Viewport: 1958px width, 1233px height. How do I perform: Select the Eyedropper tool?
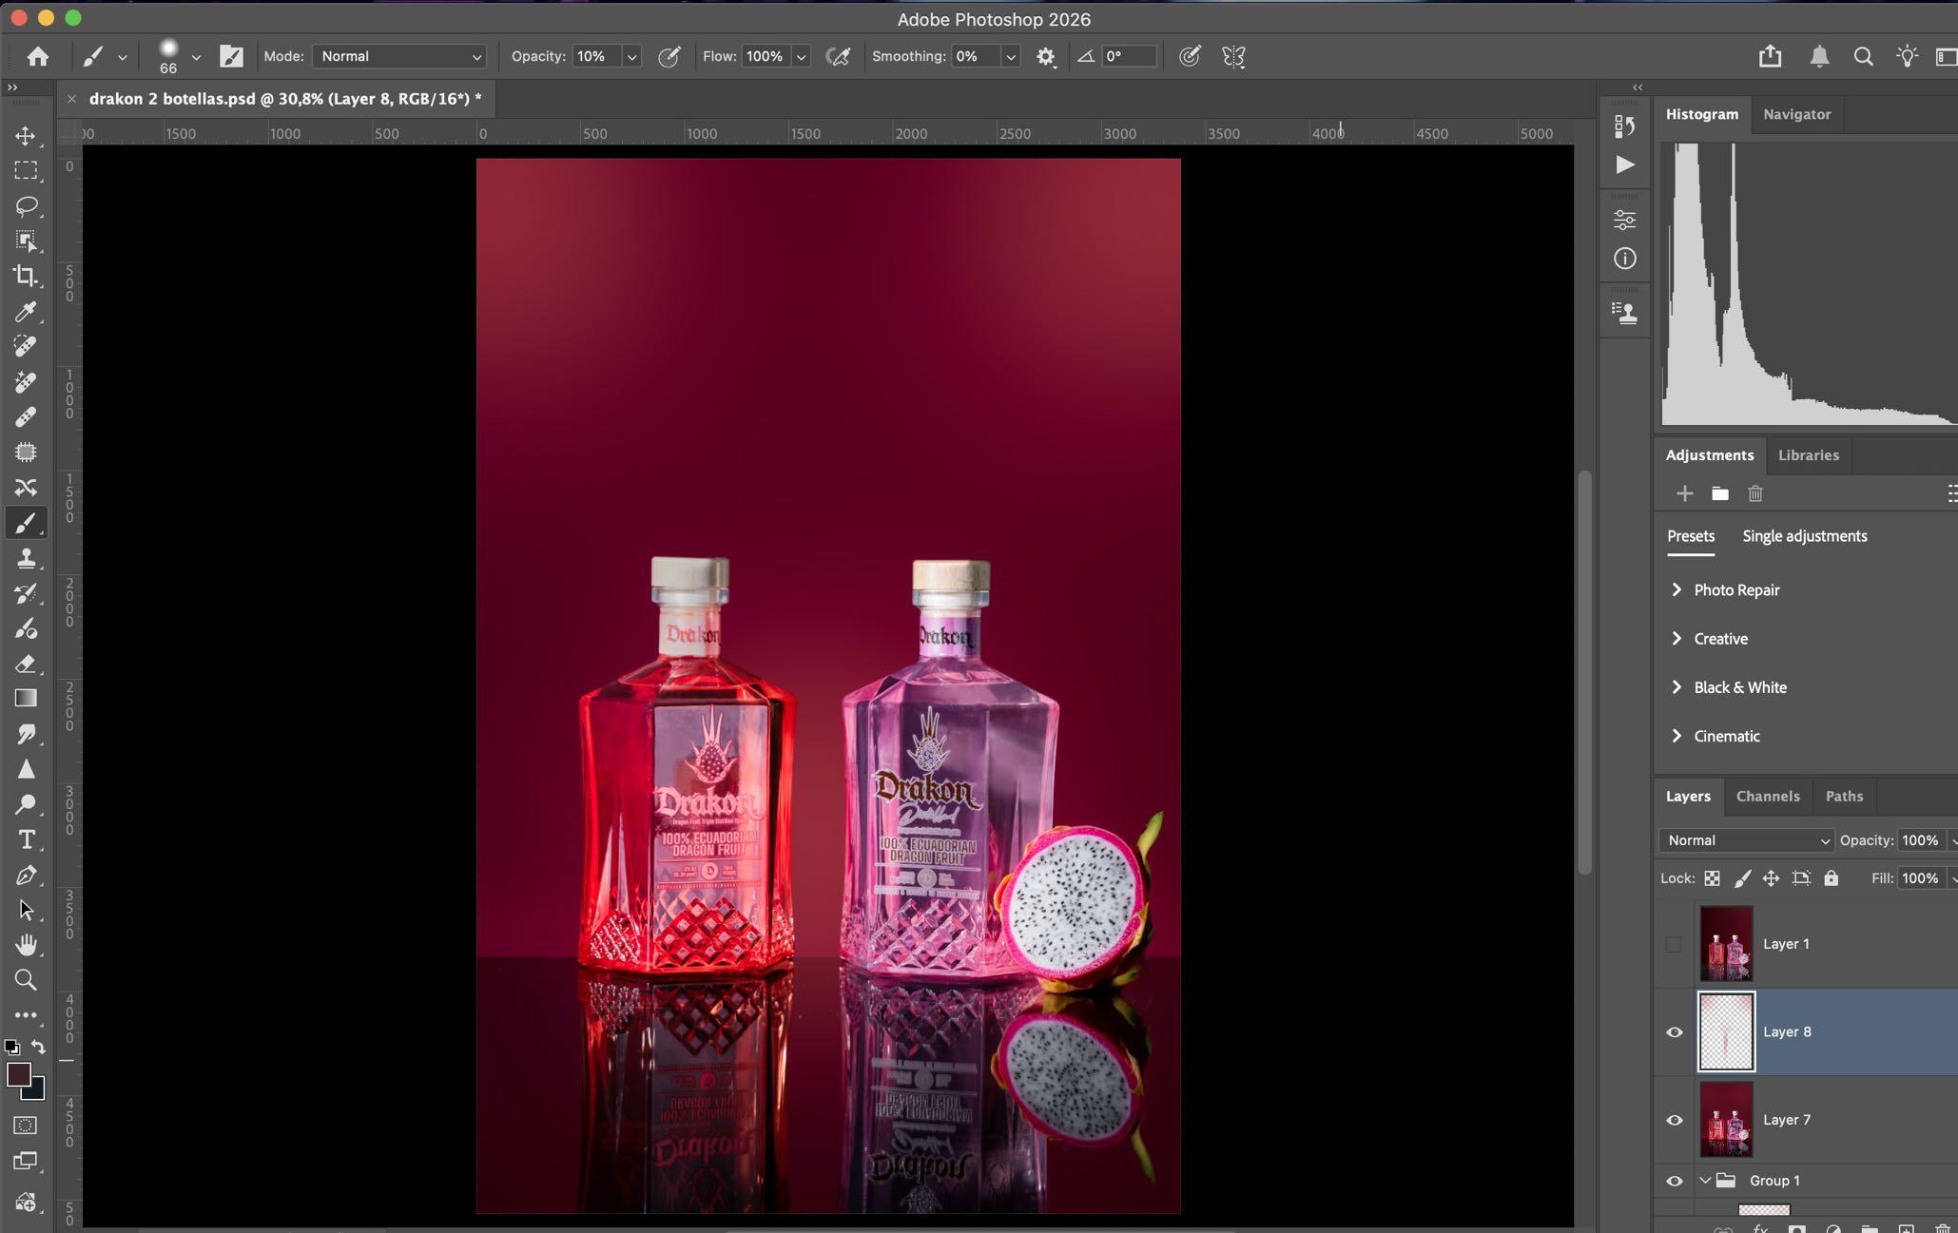(26, 312)
